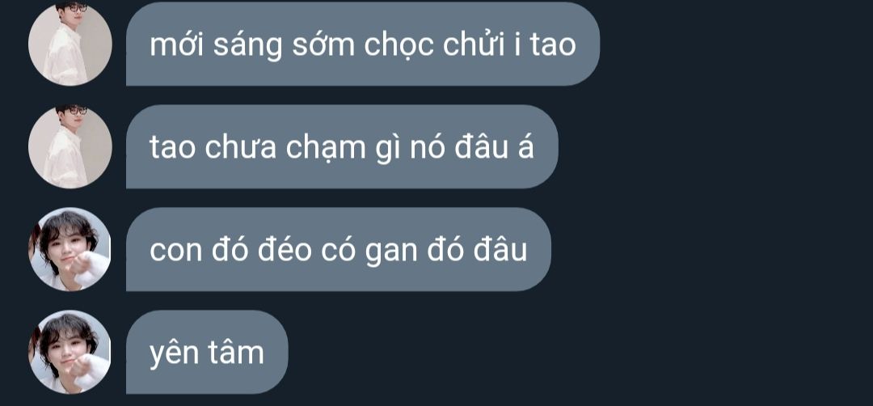Select the "mới sáng sớm chọc chửi i tao" bubble
The width and height of the screenshot is (873, 406).
(363, 44)
